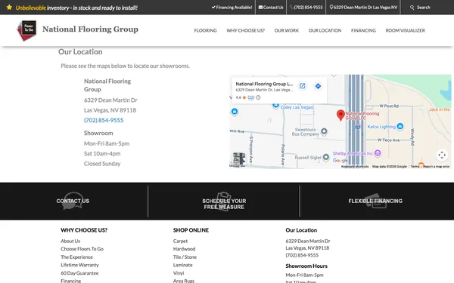Click the 'Closed Sunday' text

click(102, 164)
